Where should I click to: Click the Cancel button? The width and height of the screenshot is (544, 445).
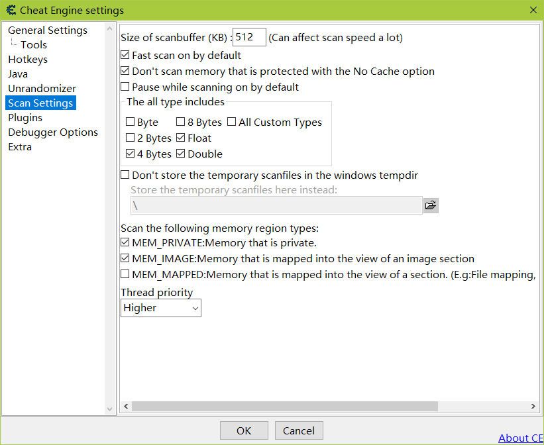pyautogui.click(x=299, y=430)
